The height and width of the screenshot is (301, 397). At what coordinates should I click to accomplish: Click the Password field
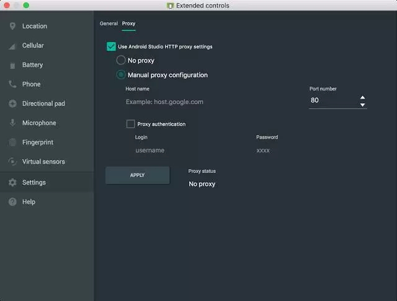[x=311, y=150]
